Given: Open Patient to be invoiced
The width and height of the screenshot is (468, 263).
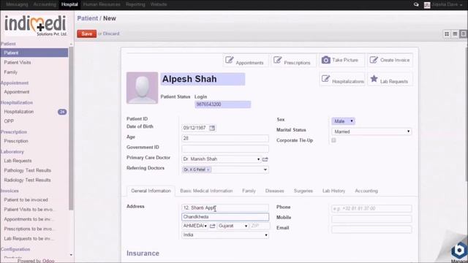Looking at the screenshot, I should pos(26,199).
